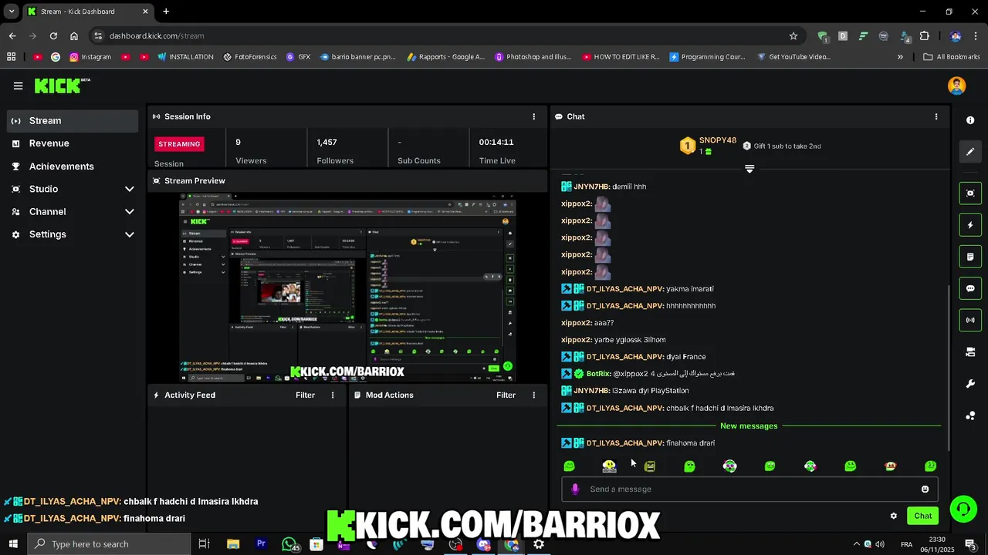Open WhatsApp from the taskbar
This screenshot has width=988, height=555.
pyautogui.click(x=289, y=543)
